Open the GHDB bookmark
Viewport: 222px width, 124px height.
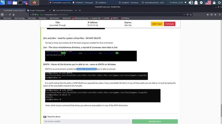pos(105,18)
